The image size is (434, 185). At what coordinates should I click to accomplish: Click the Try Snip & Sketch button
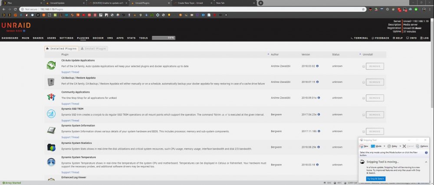click(375, 179)
